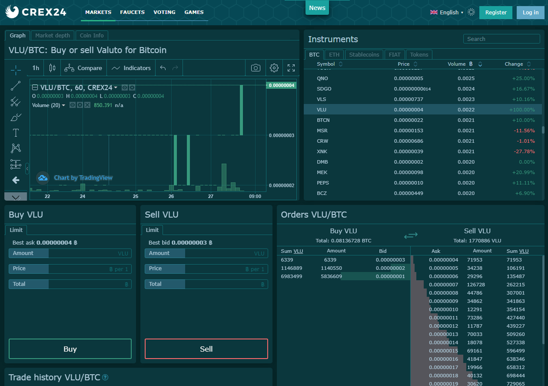
Task: Select the trend line drawing tool
Action: 16,86
